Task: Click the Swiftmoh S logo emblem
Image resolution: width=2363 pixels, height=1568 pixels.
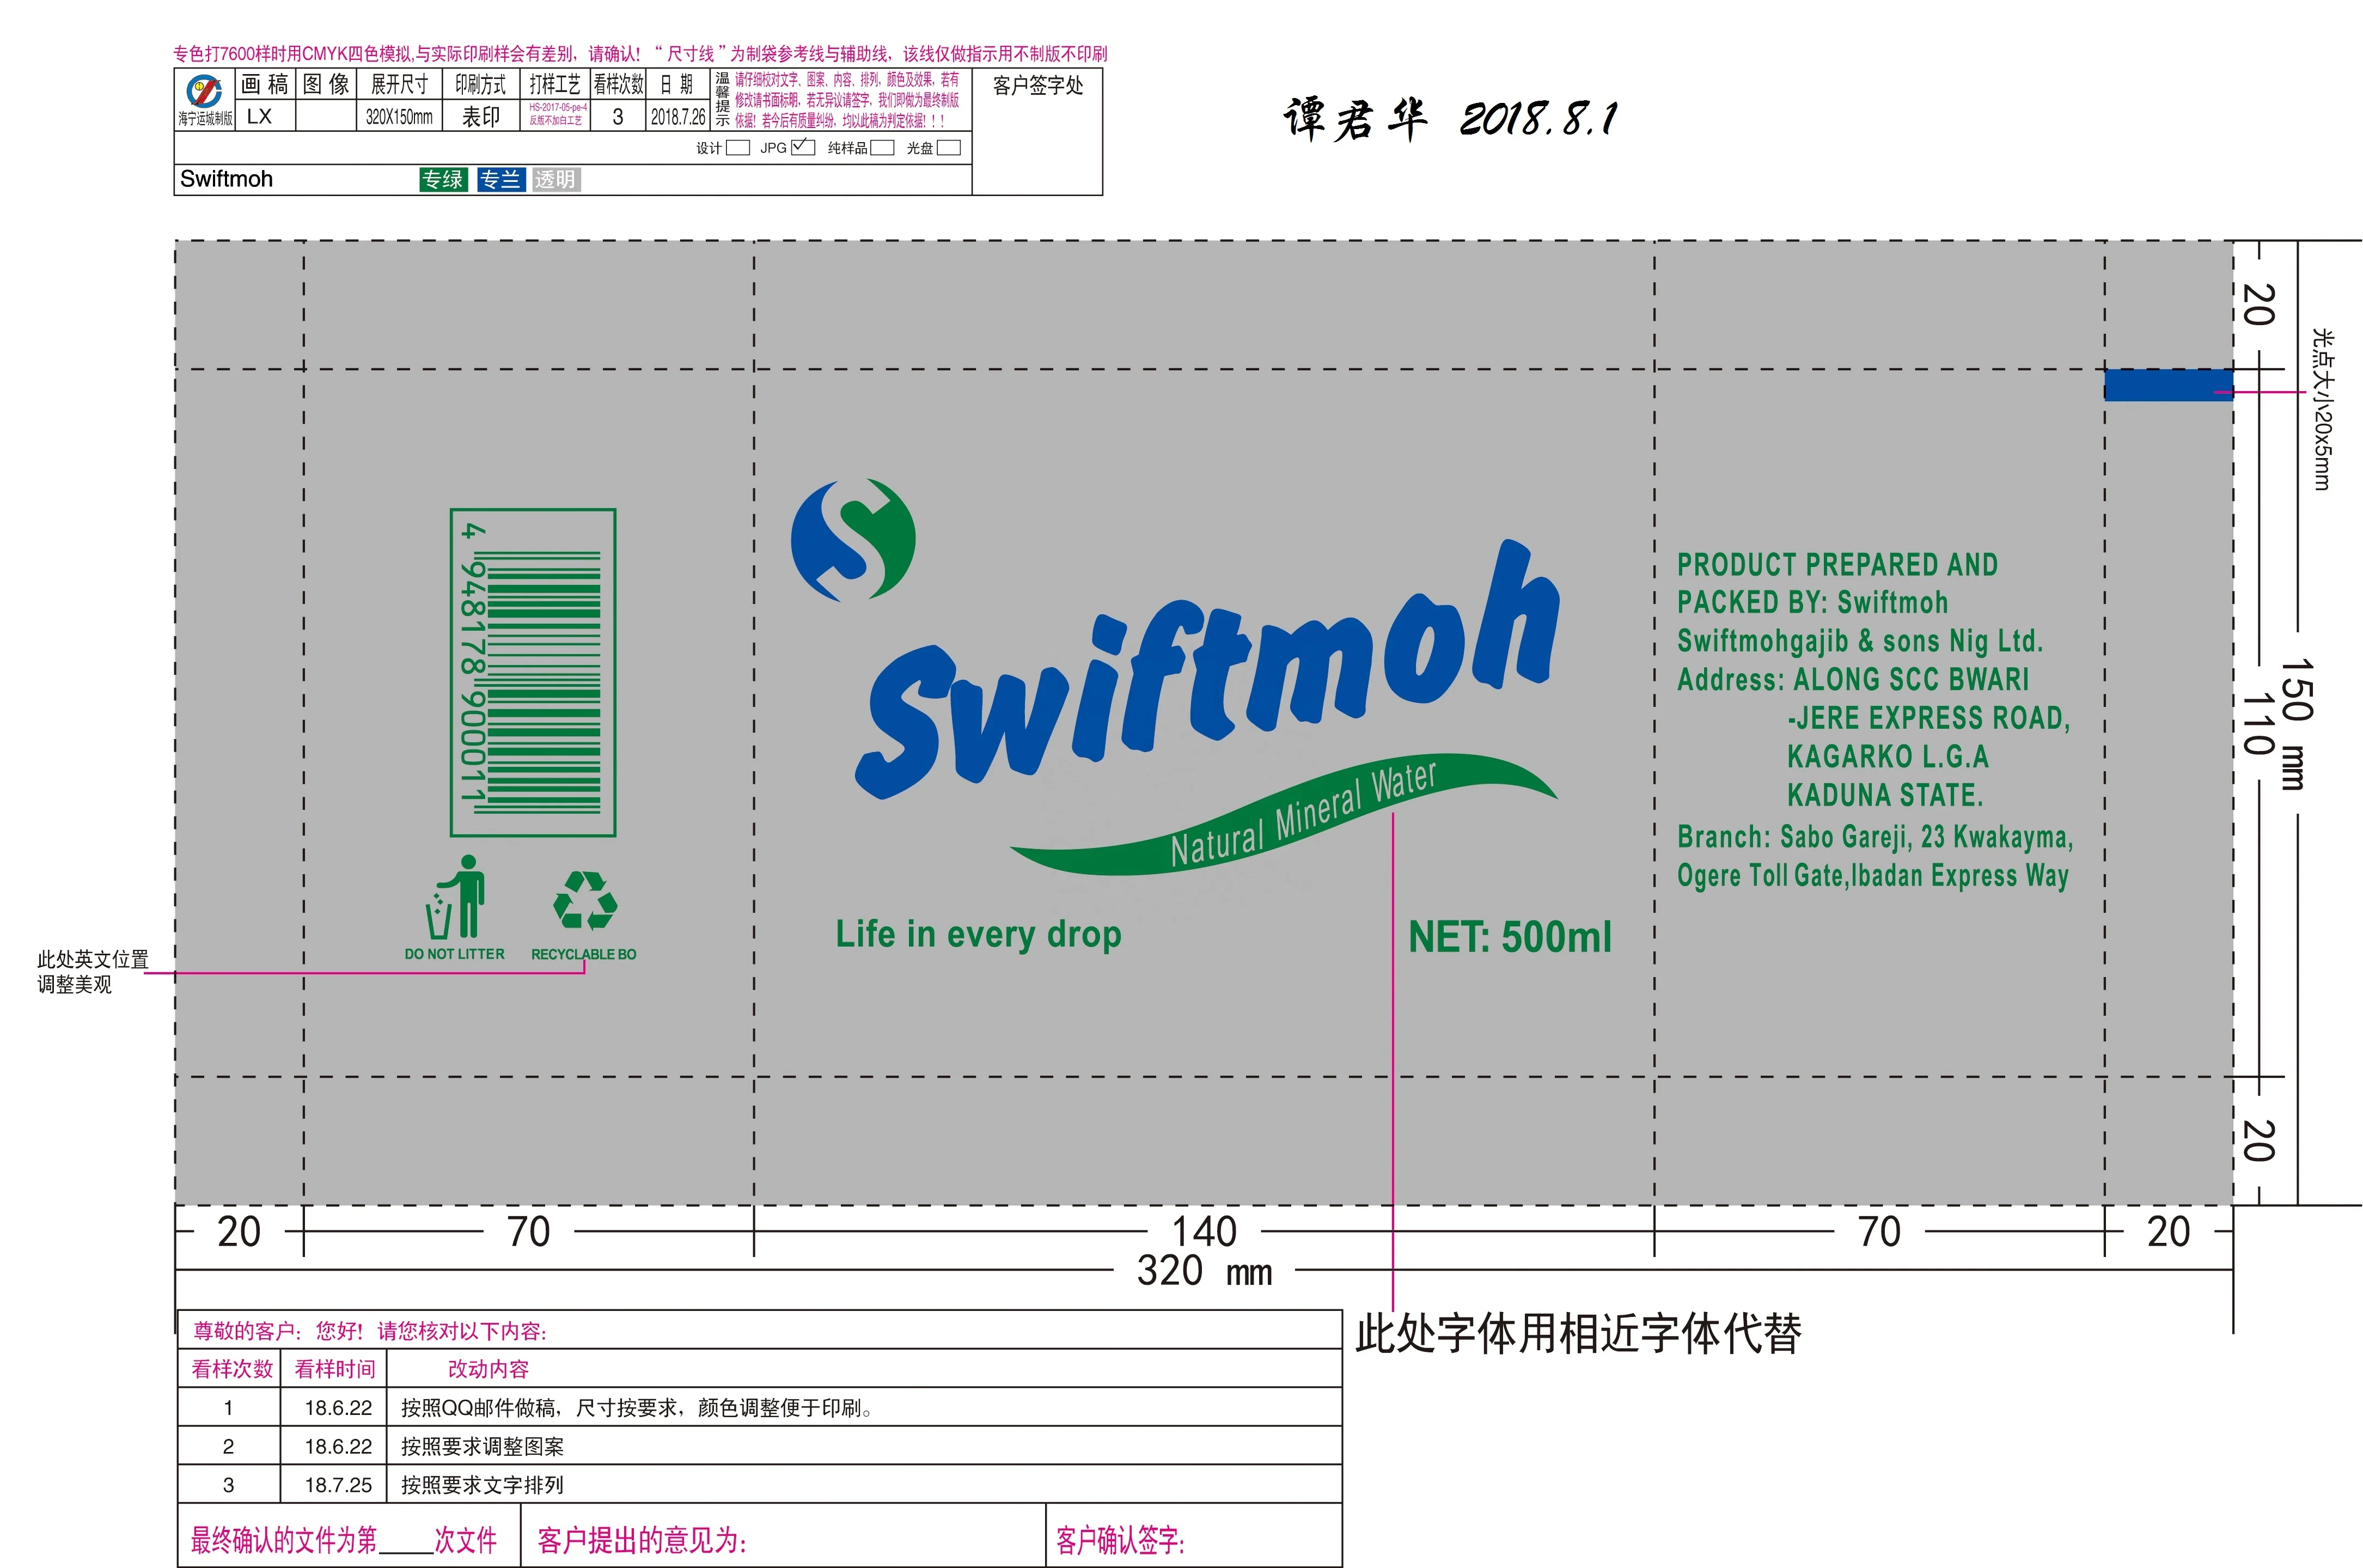Action: [853, 539]
